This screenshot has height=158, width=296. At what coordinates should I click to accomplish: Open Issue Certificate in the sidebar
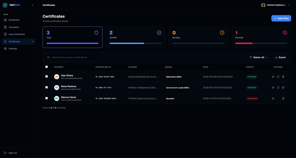point(18,34)
